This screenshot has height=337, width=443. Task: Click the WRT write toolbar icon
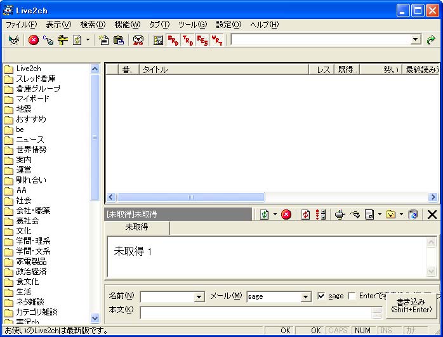tap(216, 40)
